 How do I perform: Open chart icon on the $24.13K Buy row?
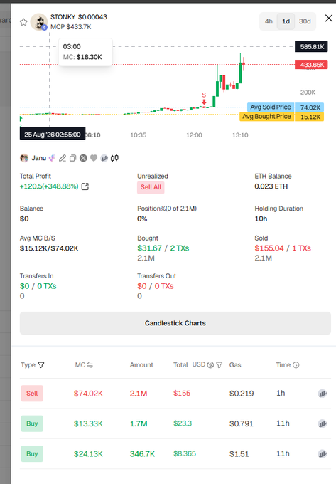tap(322, 454)
